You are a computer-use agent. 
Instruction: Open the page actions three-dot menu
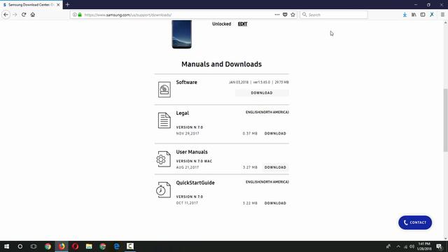[x=277, y=15]
